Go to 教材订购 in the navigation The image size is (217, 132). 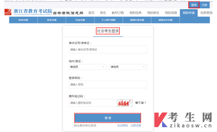(x=118, y=13)
